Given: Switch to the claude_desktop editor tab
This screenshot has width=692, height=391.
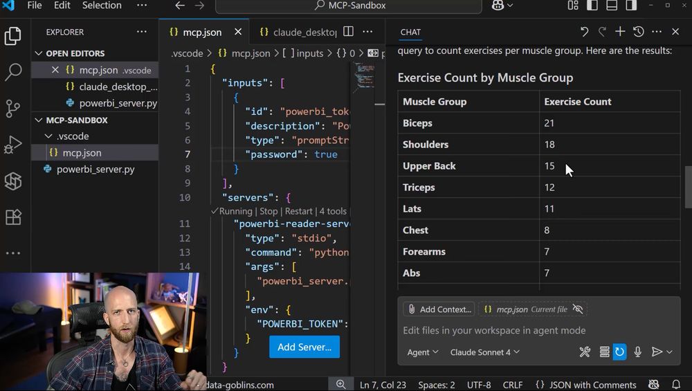Looking at the screenshot, I should point(298,32).
